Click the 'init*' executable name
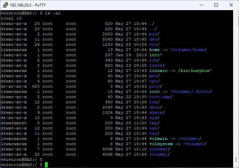 point(156,55)
